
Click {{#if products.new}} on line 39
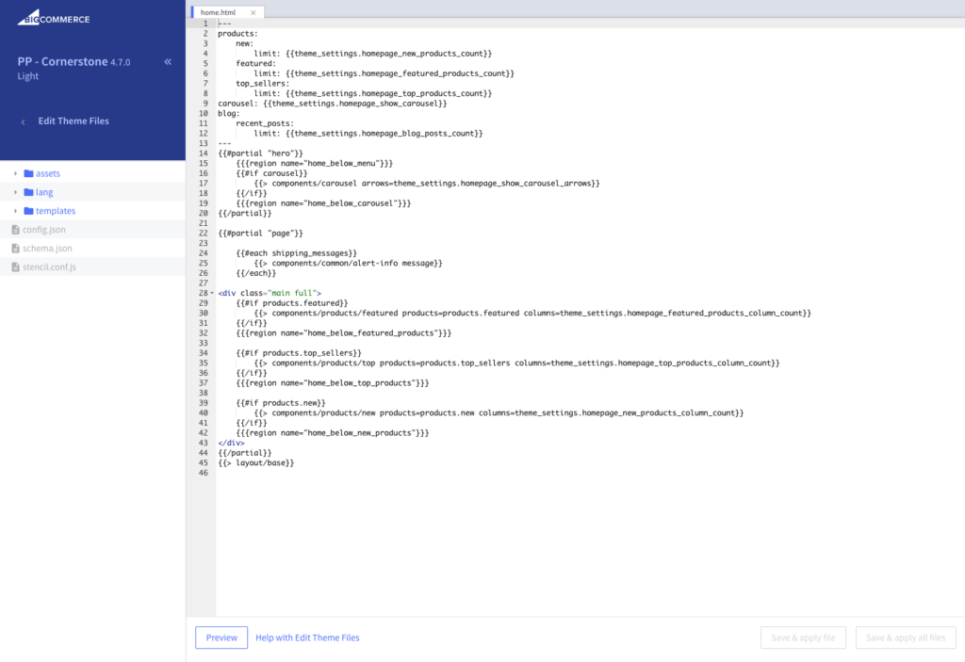281,403
